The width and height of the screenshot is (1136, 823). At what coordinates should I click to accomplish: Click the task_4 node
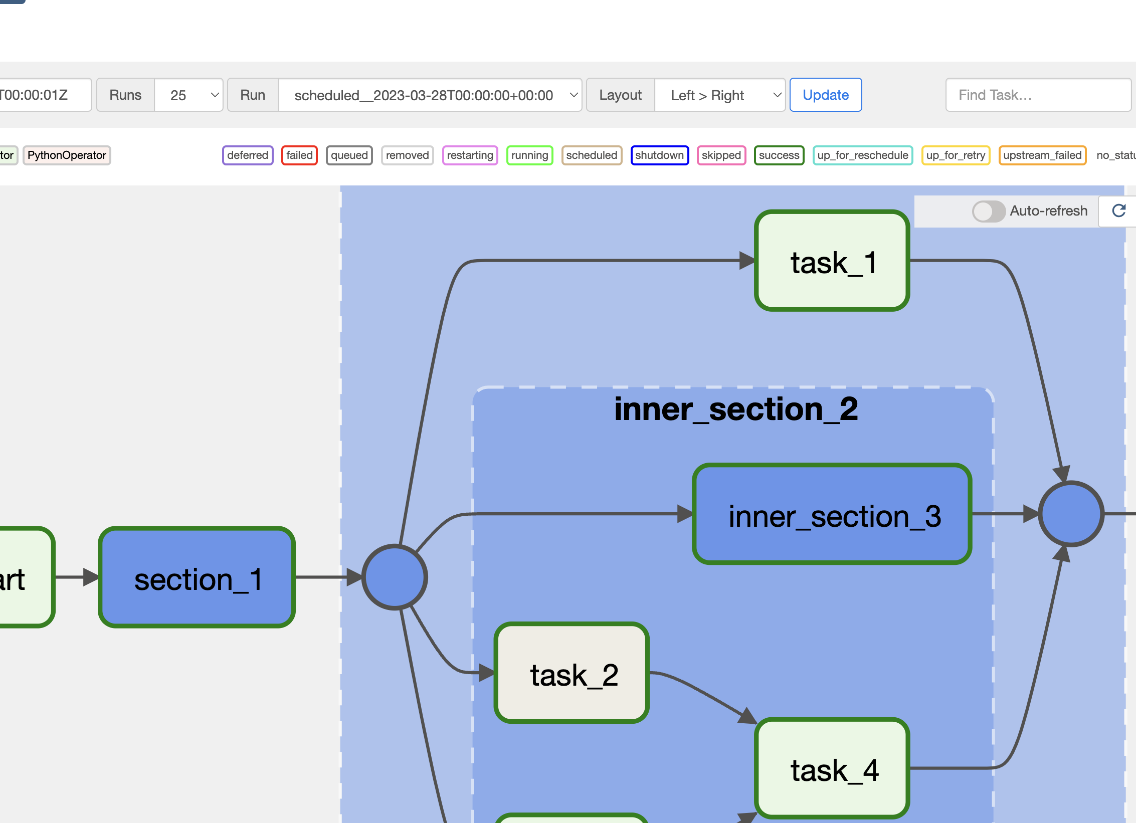pyautogui.click(x=832, y=768)
